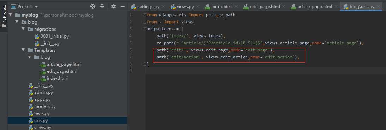Click 'views.edit_page' in line 6
Viewport: 386px width, 130px height.
(209, 50)
